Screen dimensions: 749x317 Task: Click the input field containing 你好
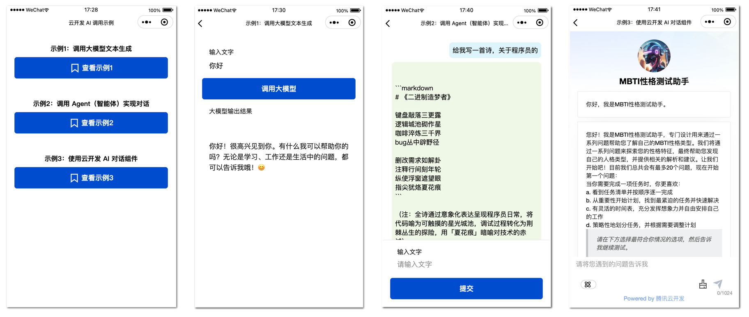[279, 66]
